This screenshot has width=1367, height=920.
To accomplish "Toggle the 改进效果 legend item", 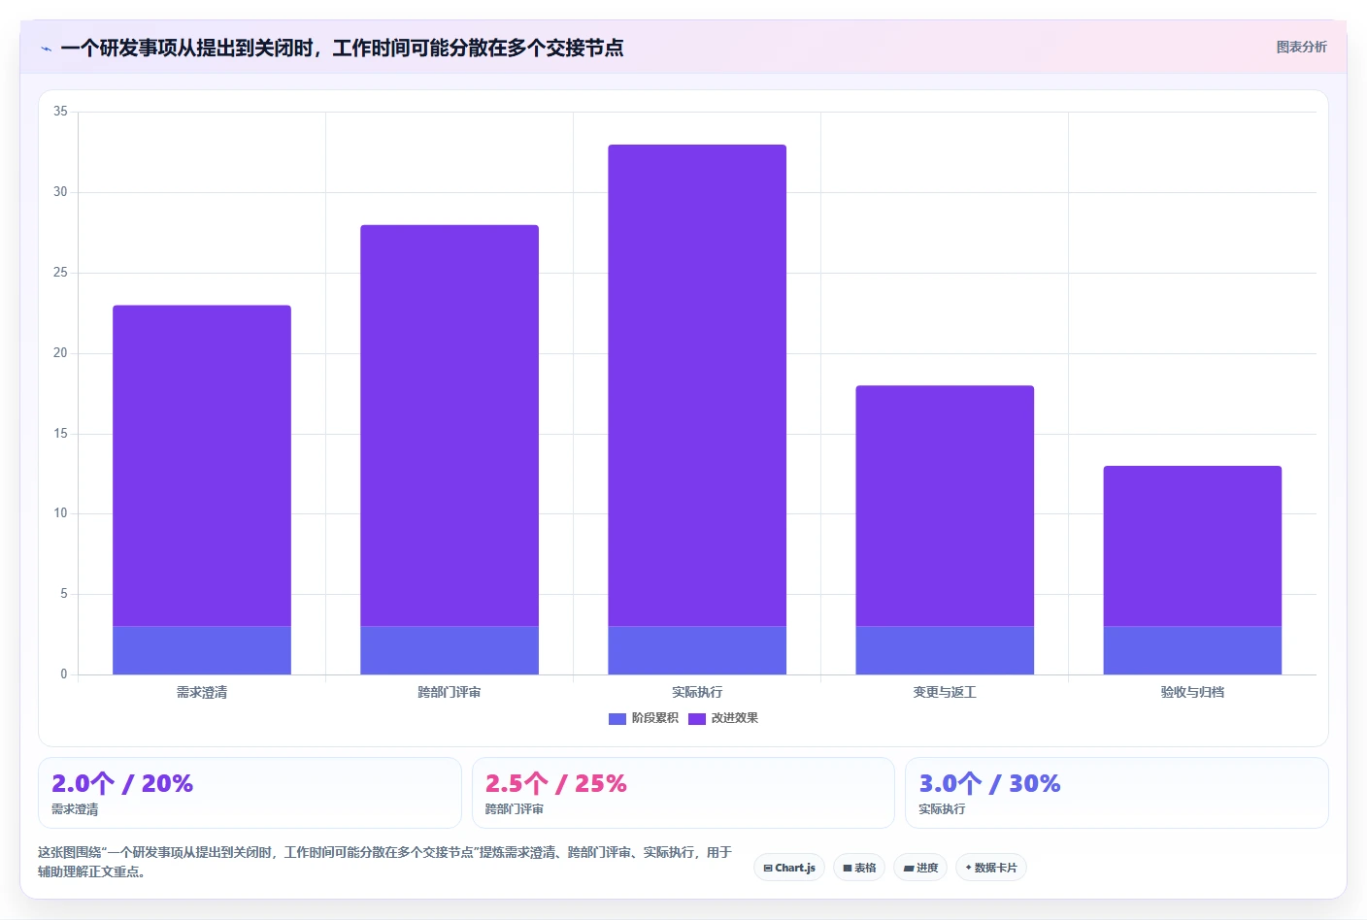I will (723, 718).
